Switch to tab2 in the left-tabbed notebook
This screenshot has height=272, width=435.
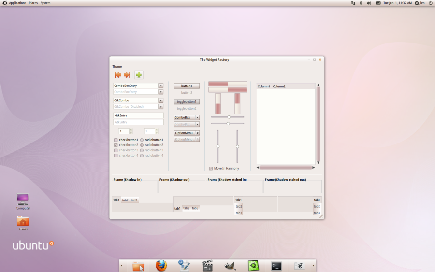point(239,206)
